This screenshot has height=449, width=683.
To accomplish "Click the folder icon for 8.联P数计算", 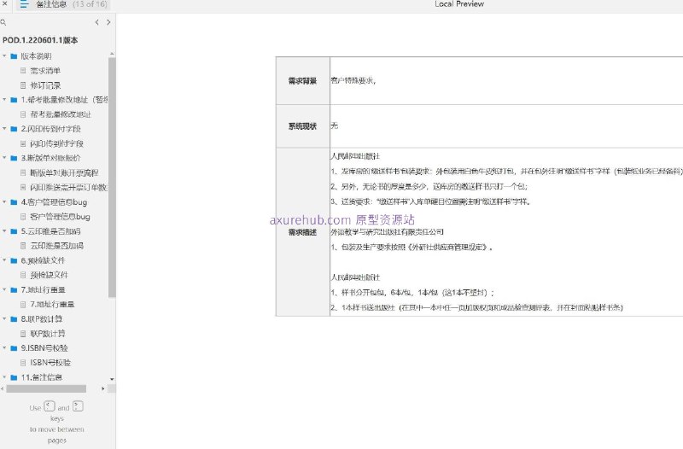I will click(x=14, y=318).
